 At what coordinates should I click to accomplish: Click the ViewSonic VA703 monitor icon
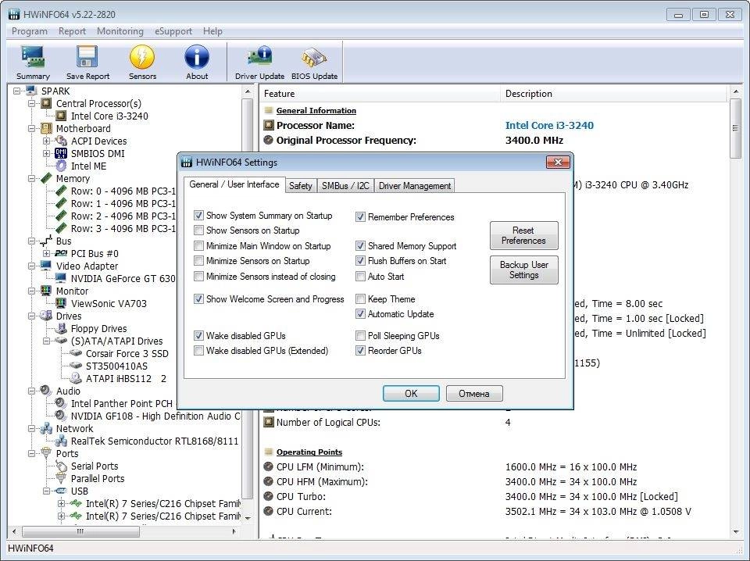61,303
